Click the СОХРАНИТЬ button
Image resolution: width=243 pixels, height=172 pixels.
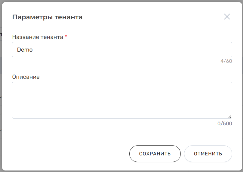(x=155, y=154)
